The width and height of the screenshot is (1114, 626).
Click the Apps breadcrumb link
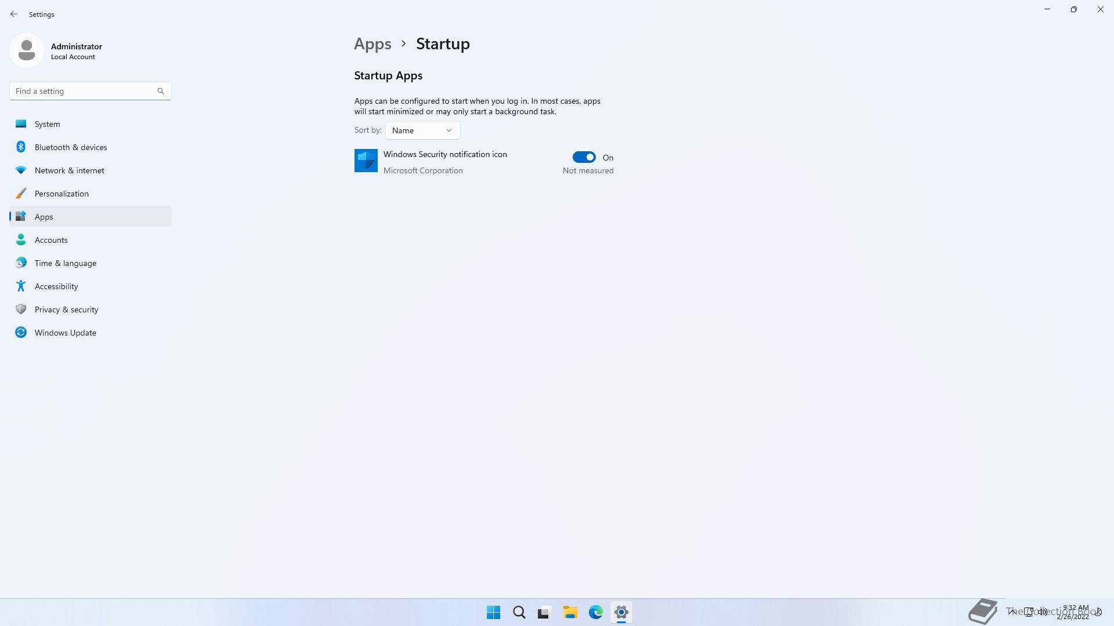372,44
